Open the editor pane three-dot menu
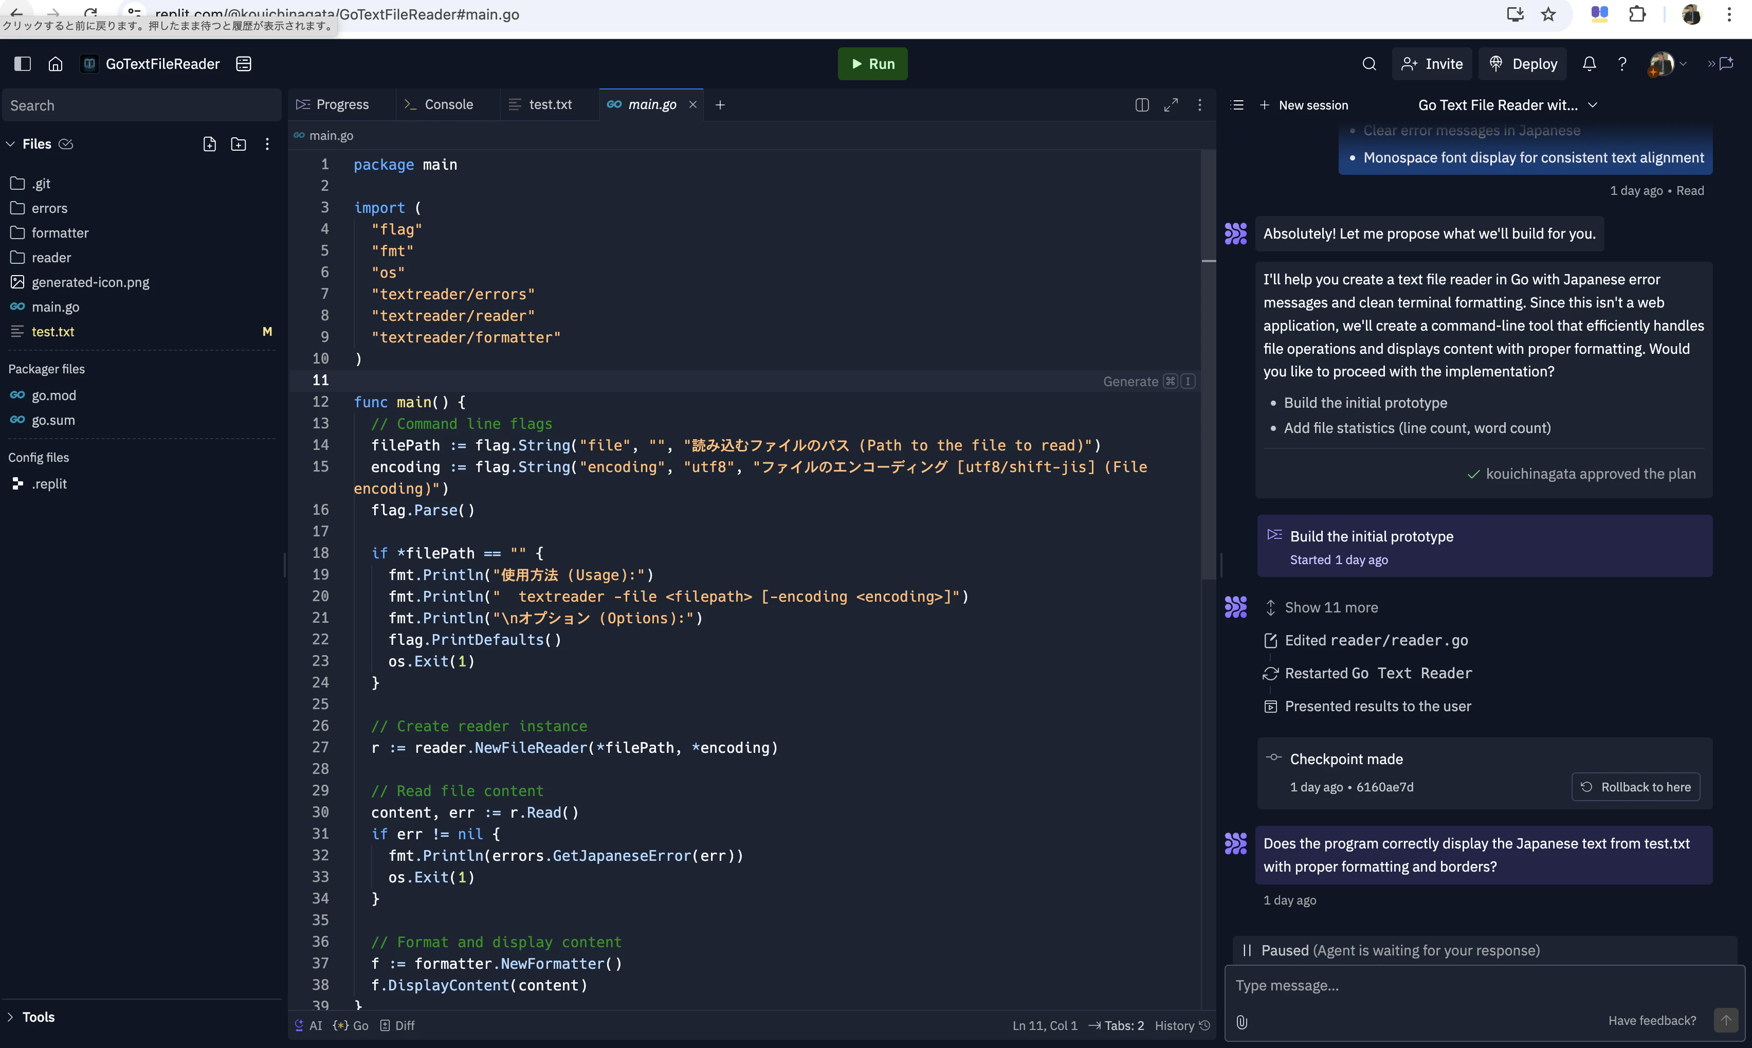Image resolution: width=1752 pixels, height=1048 pixels. tap(1199, 104)
